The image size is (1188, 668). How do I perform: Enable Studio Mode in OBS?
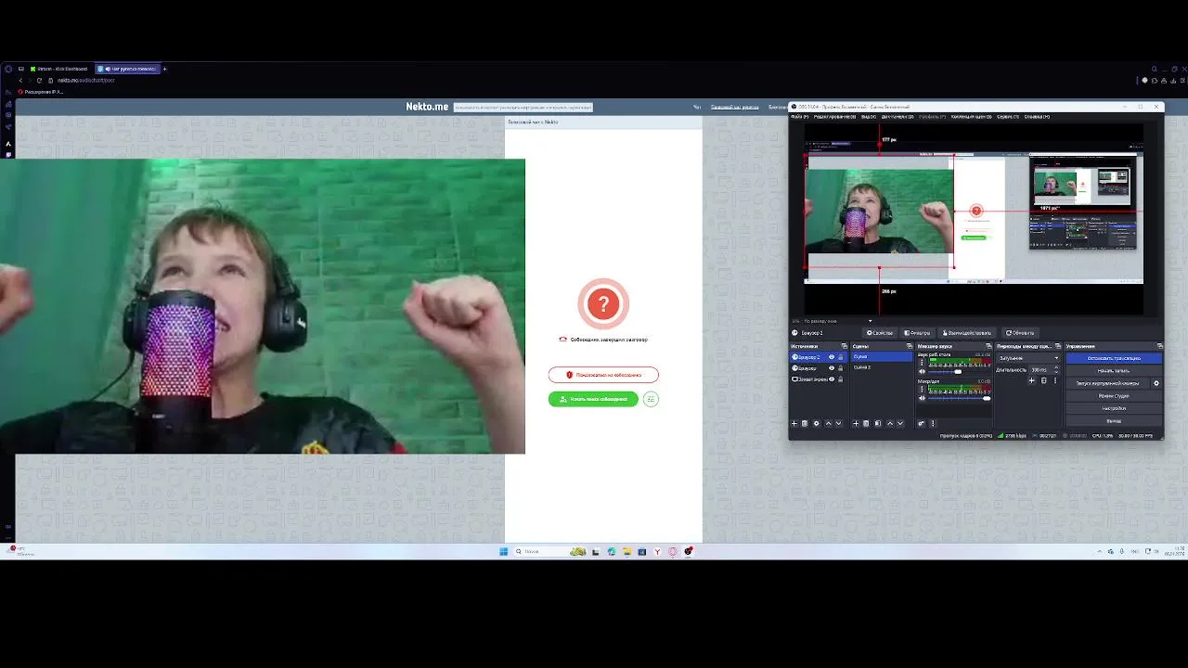[x=1114, y=396]
